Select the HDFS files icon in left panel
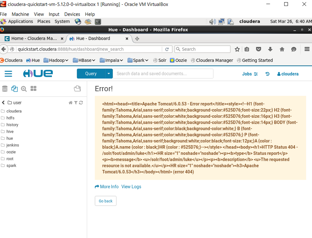 (14, 89)
